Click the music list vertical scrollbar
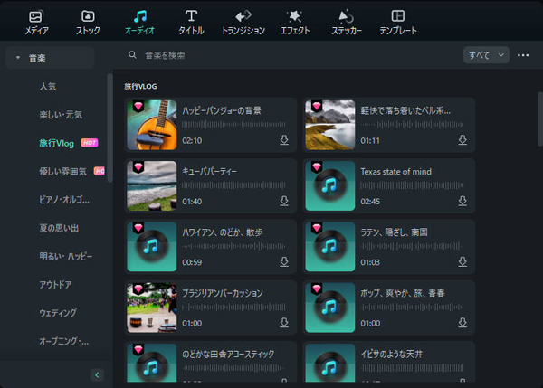This screenshot has width=543, height=388. pos(538,118)
